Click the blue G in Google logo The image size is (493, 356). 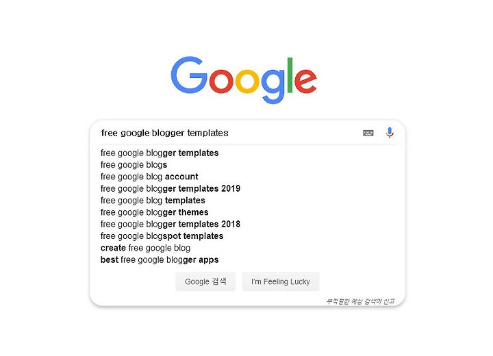click(189, 75)
